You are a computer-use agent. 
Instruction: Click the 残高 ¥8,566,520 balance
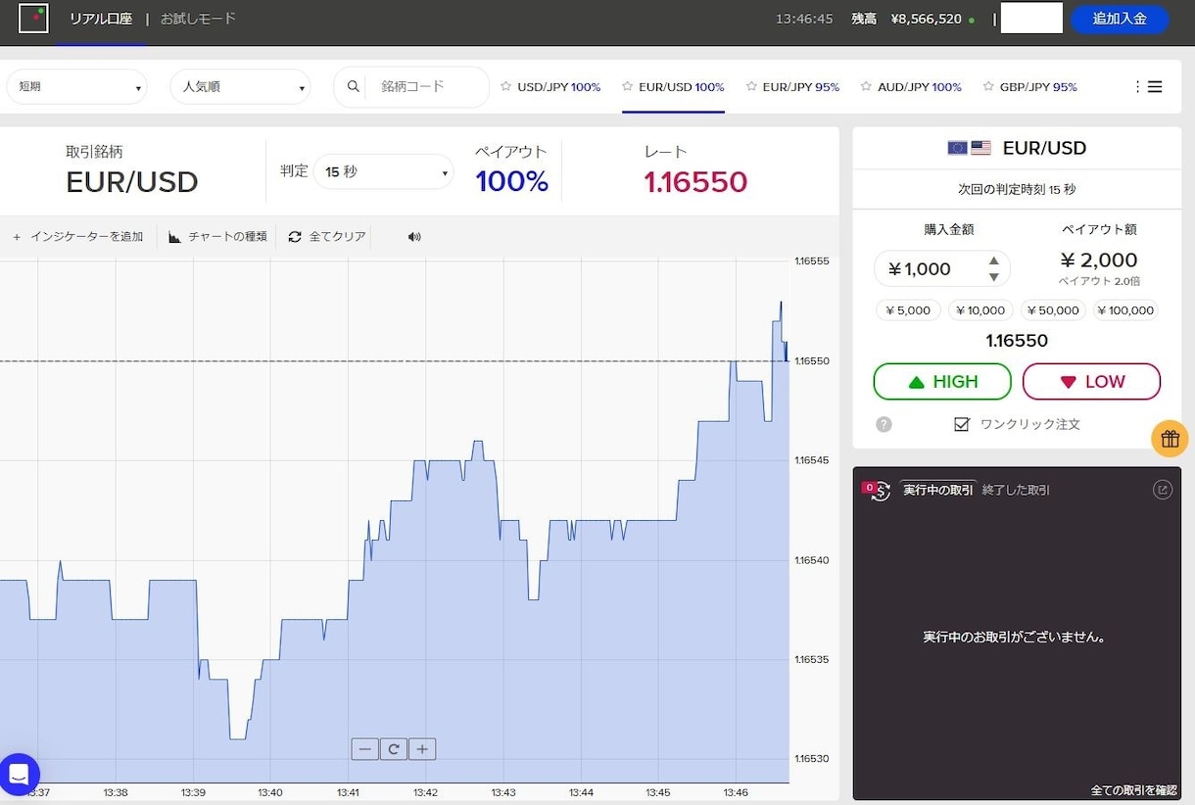[907, 19]
